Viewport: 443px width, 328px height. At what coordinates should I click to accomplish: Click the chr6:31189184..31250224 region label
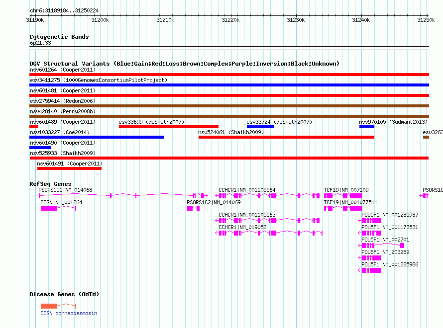(64, 10)
